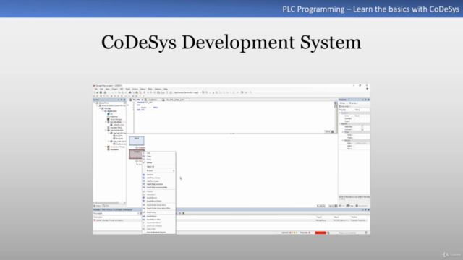Select Library Manager in Devices tree
463x260 pixels.
tap(116, 119)
